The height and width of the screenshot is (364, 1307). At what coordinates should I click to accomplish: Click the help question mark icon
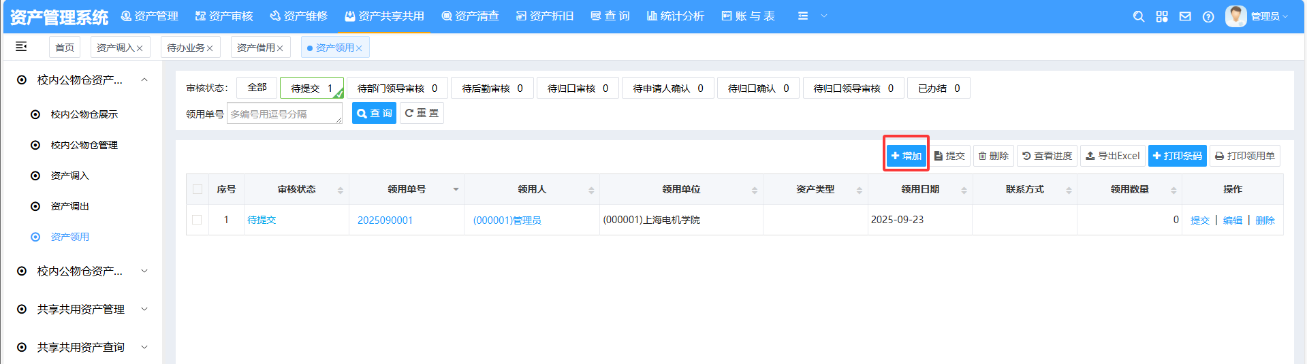pos(1208,16)
